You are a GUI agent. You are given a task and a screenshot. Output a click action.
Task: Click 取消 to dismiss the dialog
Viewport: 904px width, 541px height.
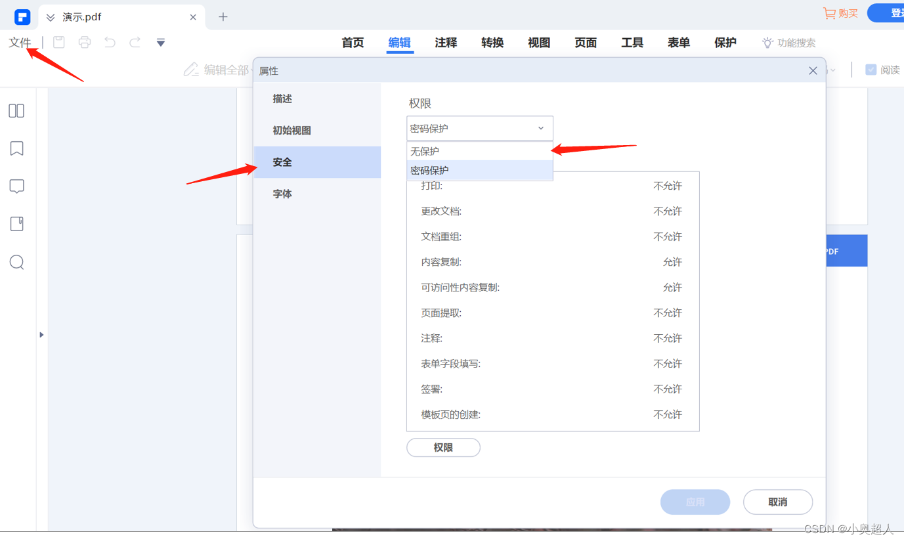777,502
